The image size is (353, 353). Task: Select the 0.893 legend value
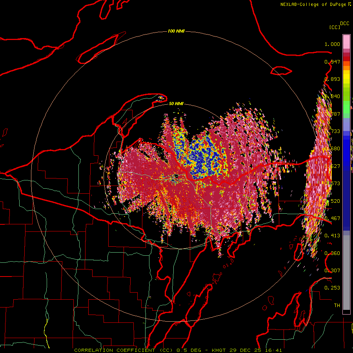click(332, 79)
